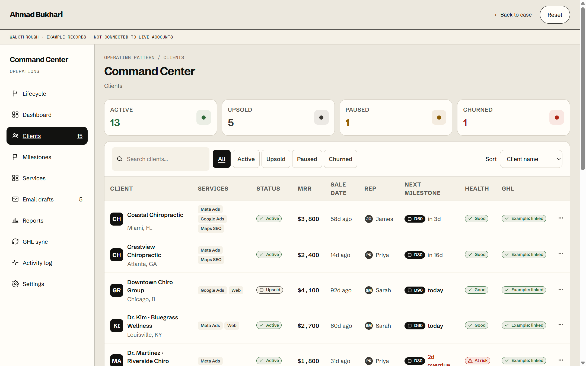
Task: Open the Services sidebar page
Action: (47, 178)
